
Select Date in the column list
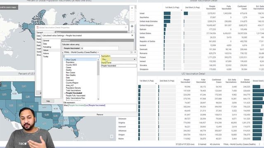68,78
